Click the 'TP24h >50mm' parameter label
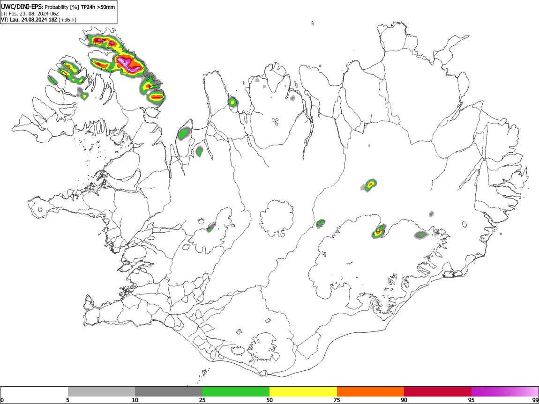 pos(97,7)
